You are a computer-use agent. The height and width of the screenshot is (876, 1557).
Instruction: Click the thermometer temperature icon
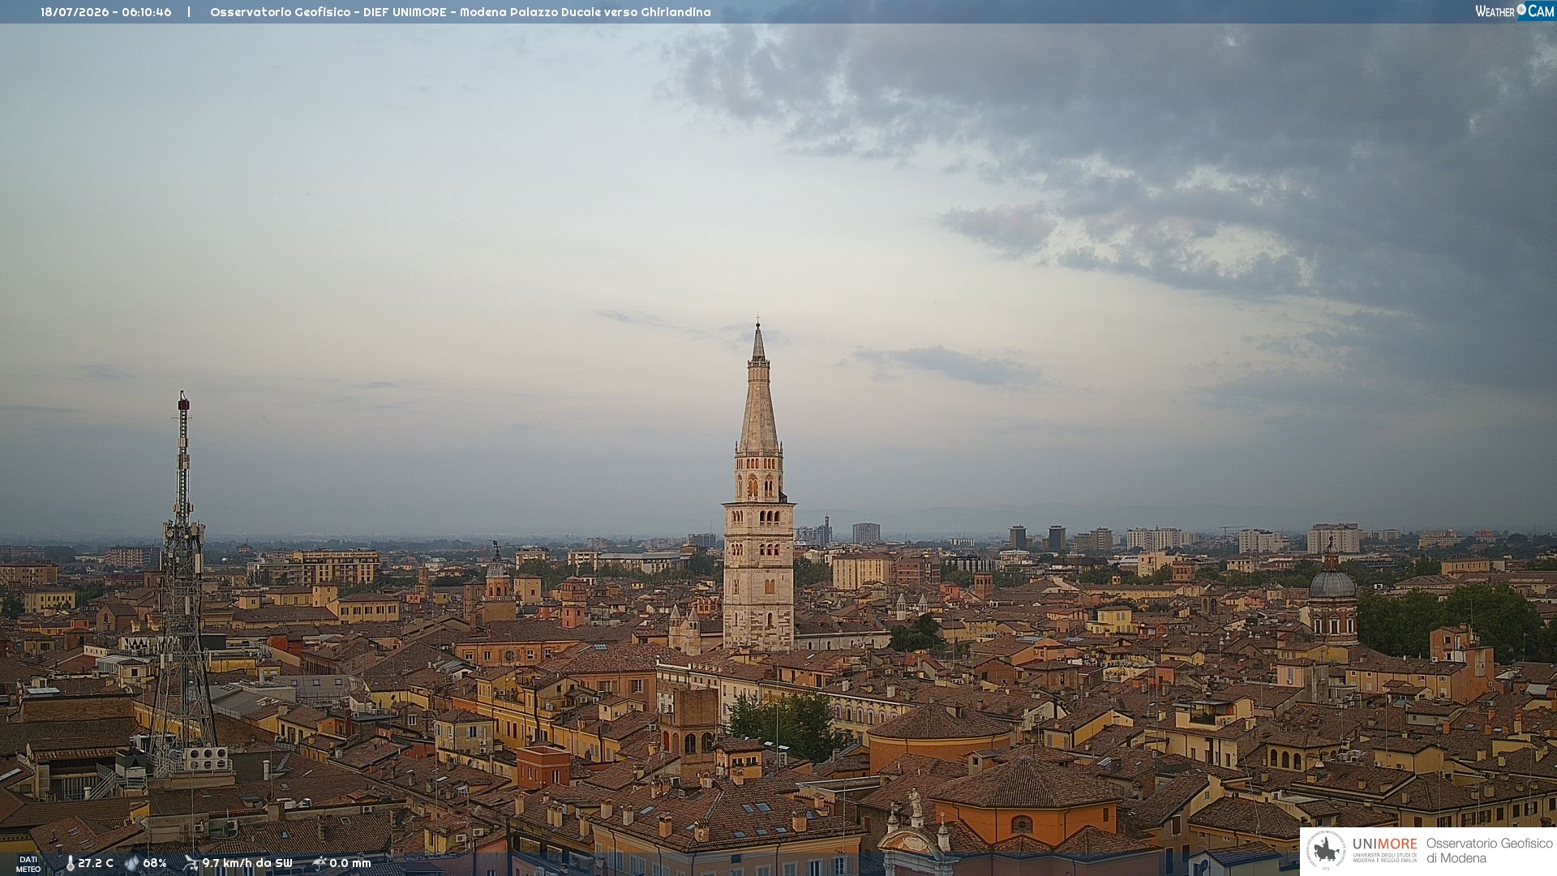click(71, 864)
